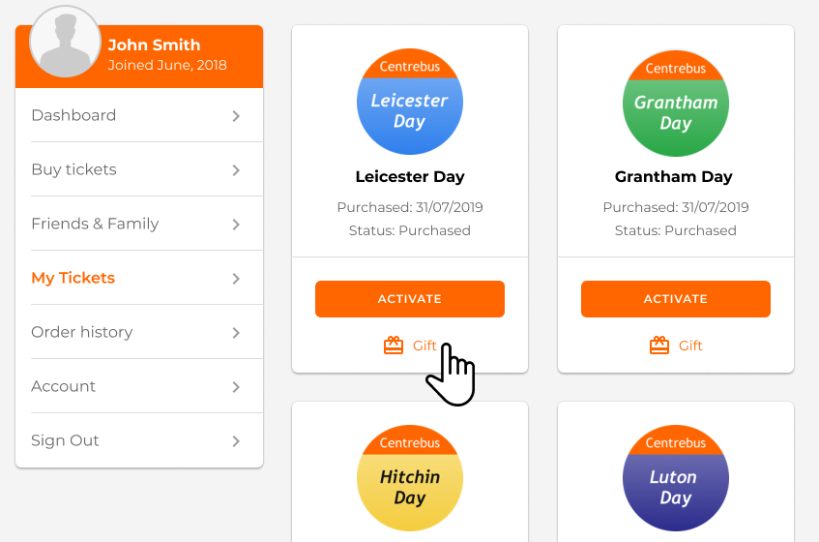
Task: Click John Smith's profile avatar
Action: 65,42
